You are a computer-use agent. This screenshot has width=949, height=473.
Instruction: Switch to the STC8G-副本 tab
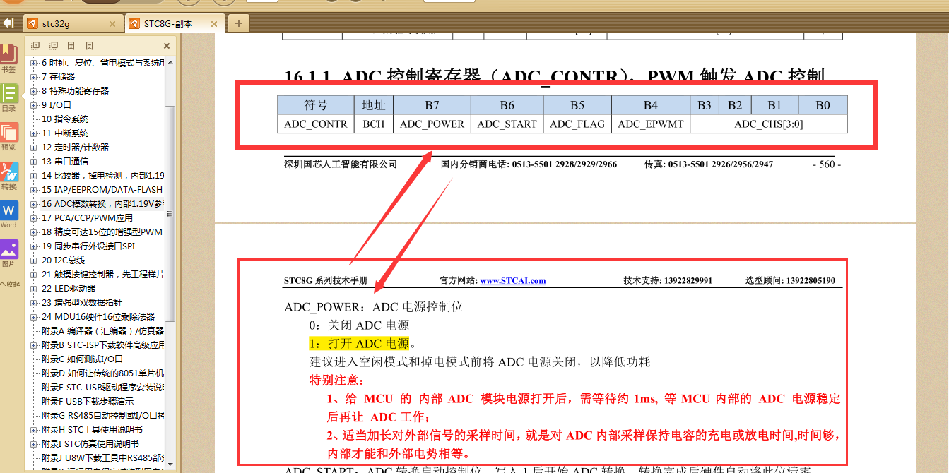coord(175,23)
